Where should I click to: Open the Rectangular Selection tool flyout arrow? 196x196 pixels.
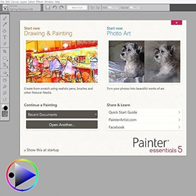[7, 60]
